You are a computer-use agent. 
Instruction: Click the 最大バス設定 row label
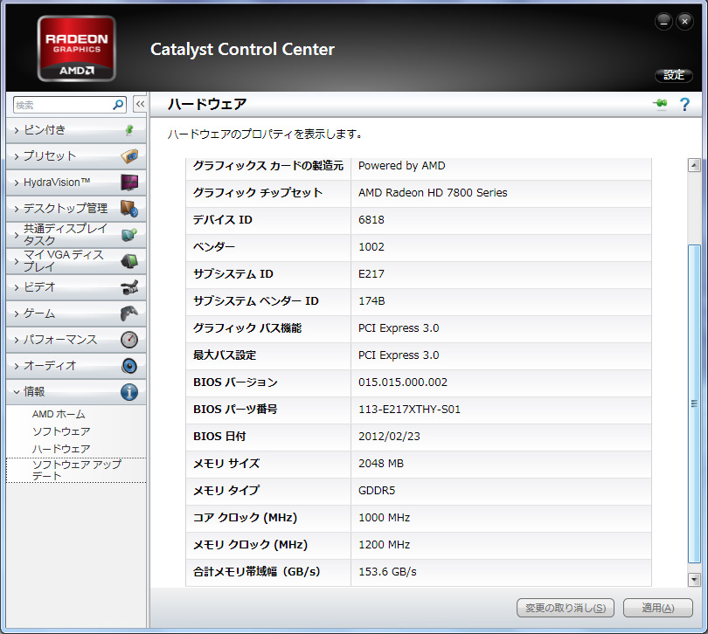tap(225, 355)
